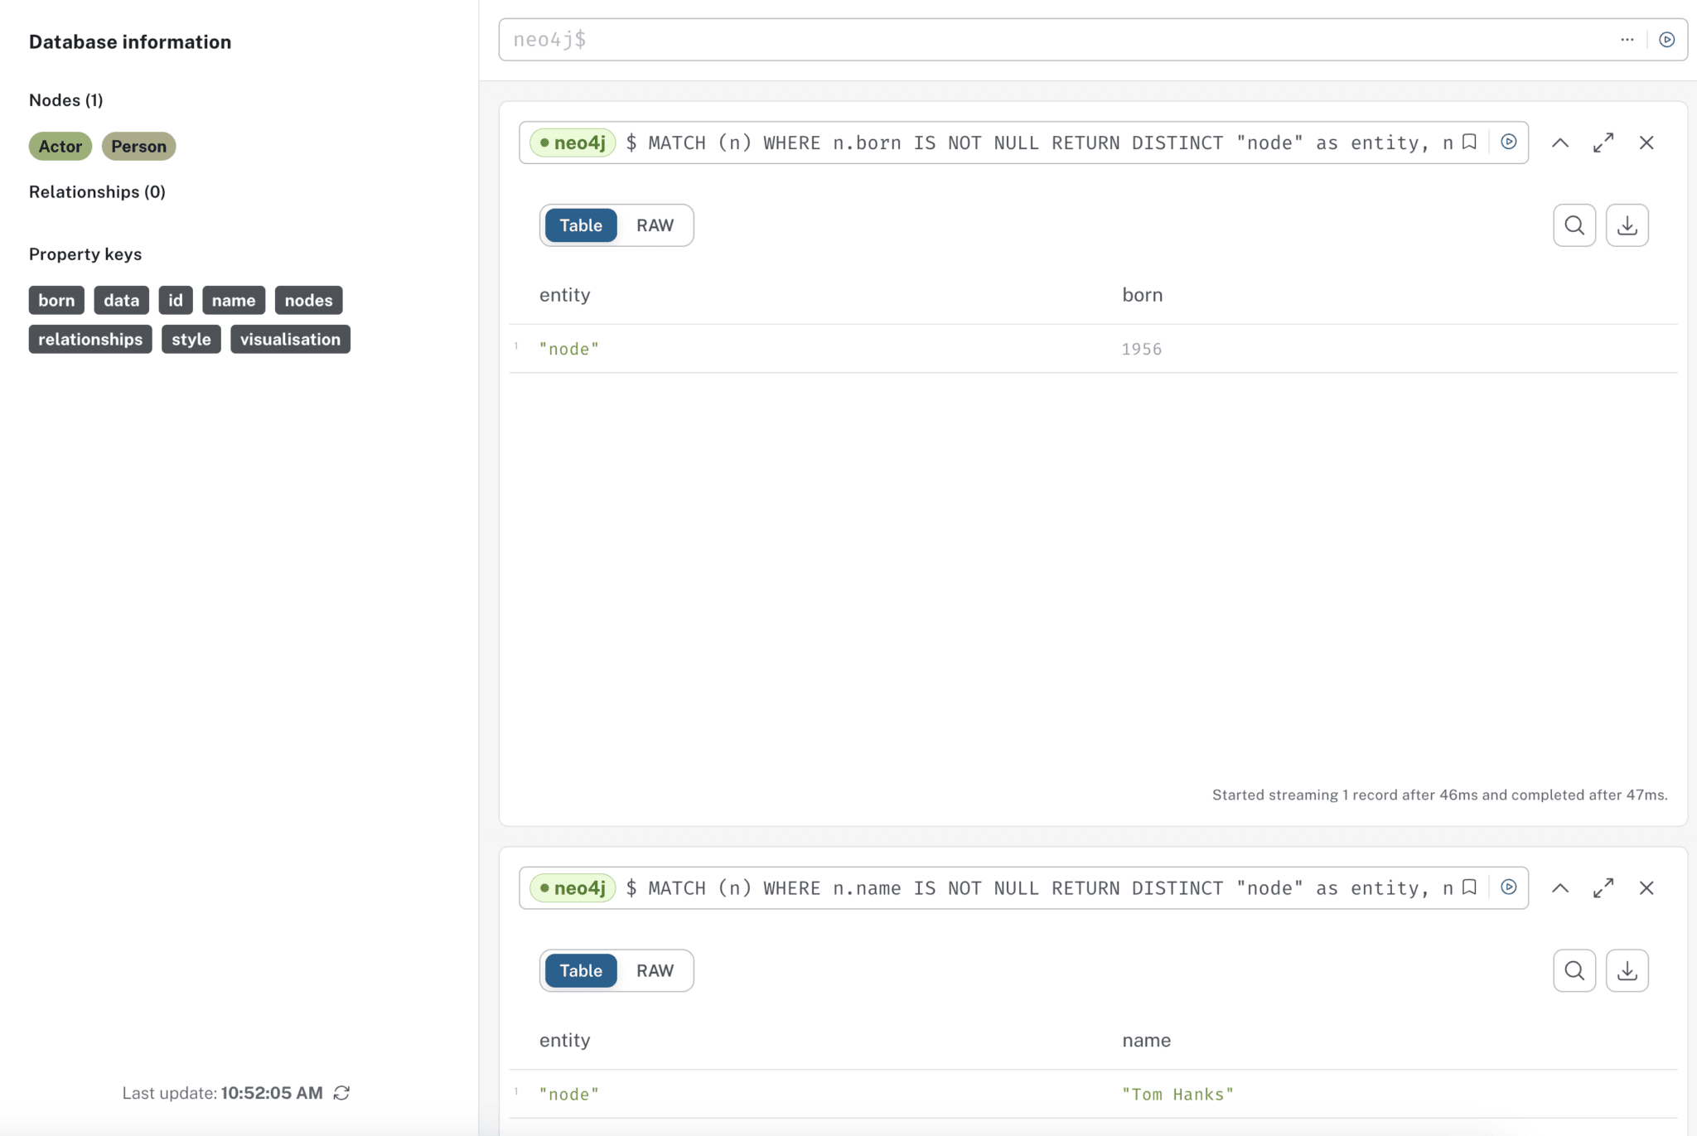The height and width of the screenshot is (1136, 1697).
Task: Bookmark the n.born query
Action: [x=1469, y=142]
